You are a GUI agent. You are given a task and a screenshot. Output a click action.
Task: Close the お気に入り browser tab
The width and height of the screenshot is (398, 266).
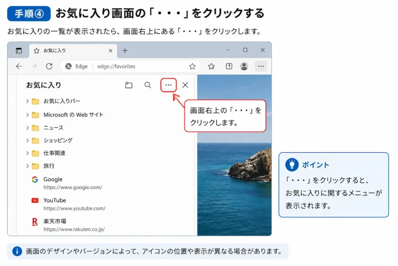click(110, 51)
